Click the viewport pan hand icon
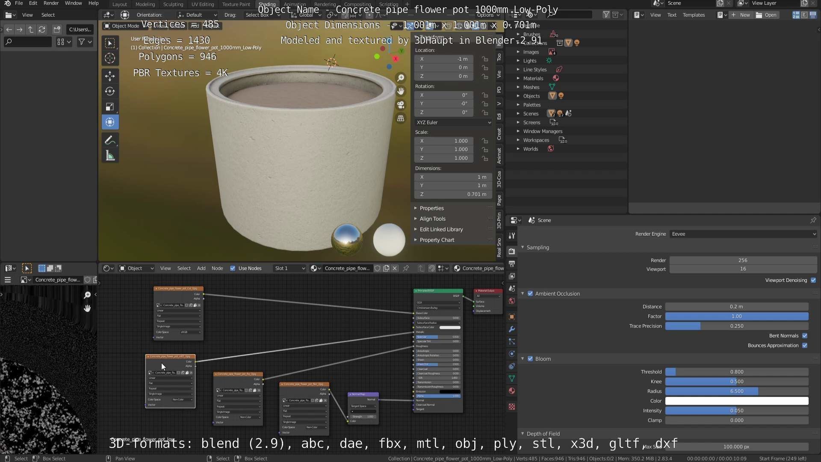 pyautogui.click(x=401, y=91)
